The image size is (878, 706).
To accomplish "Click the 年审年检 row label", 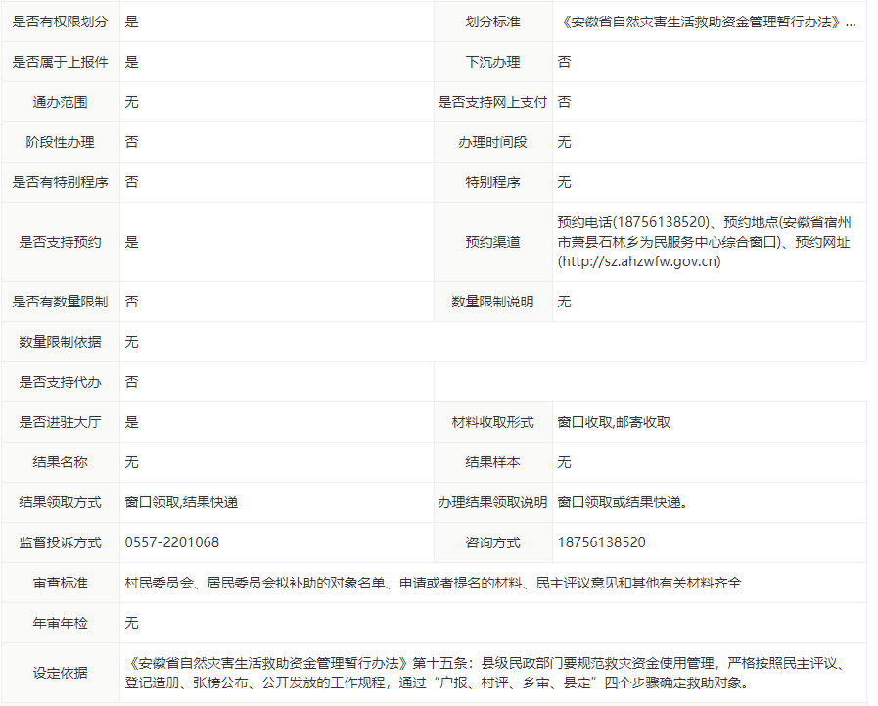I will tap(60, 623).
